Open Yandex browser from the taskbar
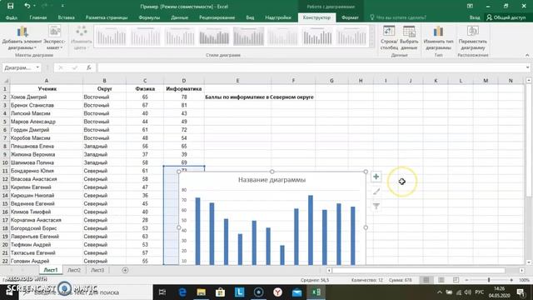The width and height of the screenshot is (533, 300). [x=277, y=292]
